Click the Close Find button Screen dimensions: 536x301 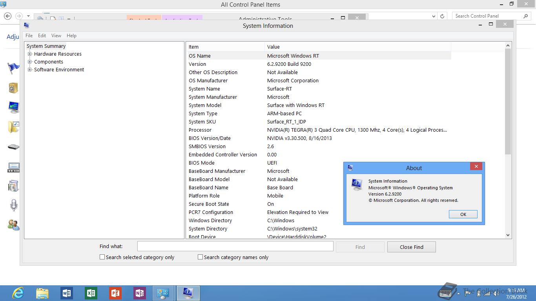[411, 247]
